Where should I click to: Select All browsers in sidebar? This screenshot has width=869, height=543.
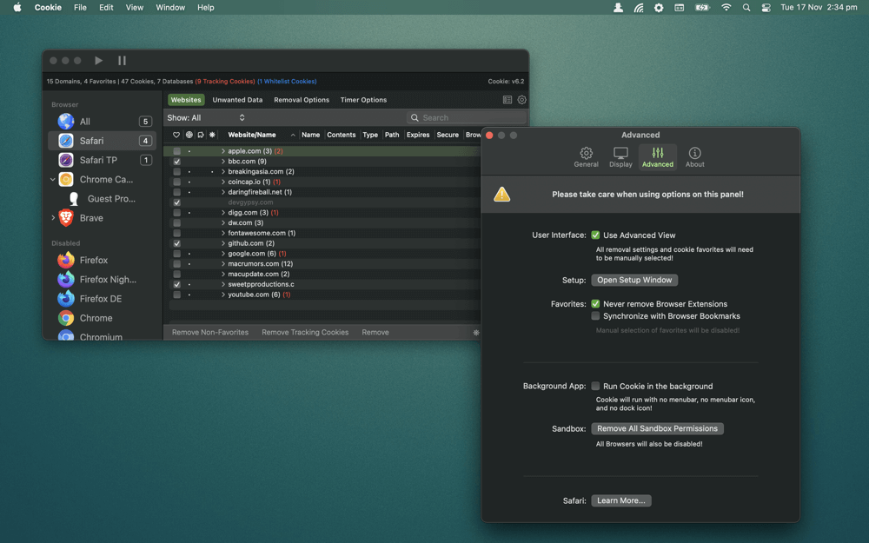coord(103,122)
